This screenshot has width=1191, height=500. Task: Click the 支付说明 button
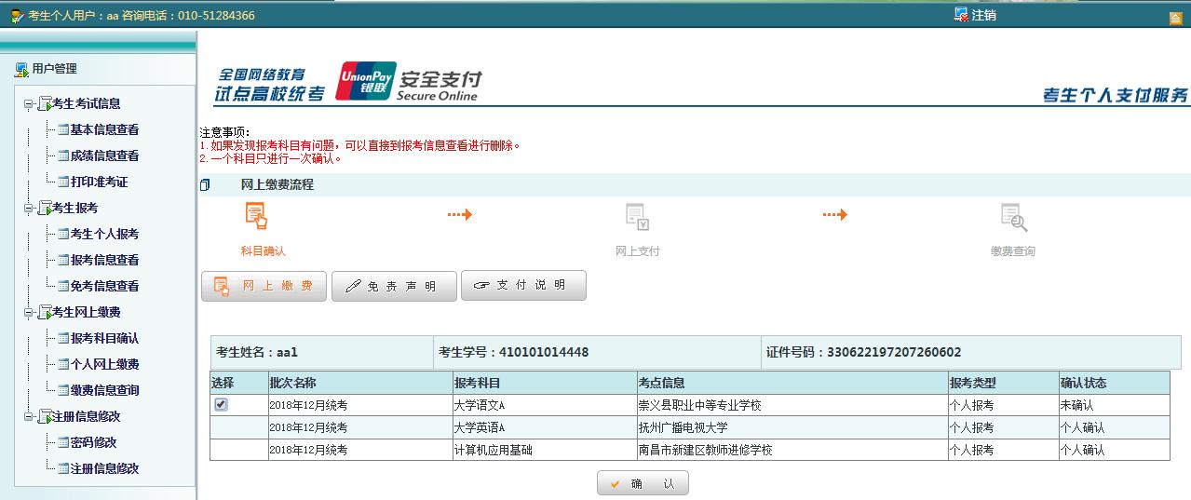pyautogui.click(x=523, y=286)
